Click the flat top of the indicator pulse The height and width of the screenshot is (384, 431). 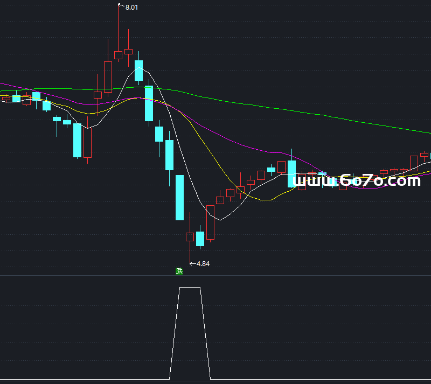click(190, 288)
